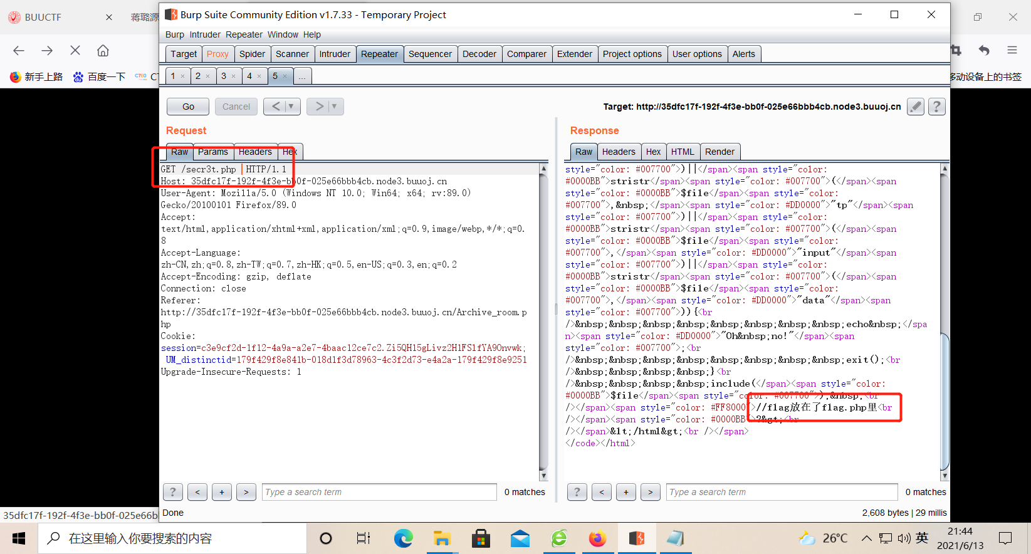Image resolution: width=1031 pixels, height=554 pixels.
Task: Switch to the Spider tab
Action: [253, 54]
